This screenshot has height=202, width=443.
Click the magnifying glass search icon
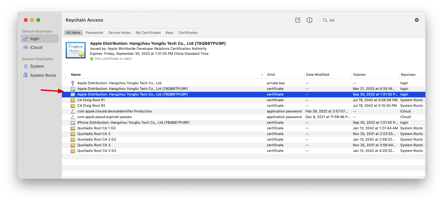click(x=325, y=20)
